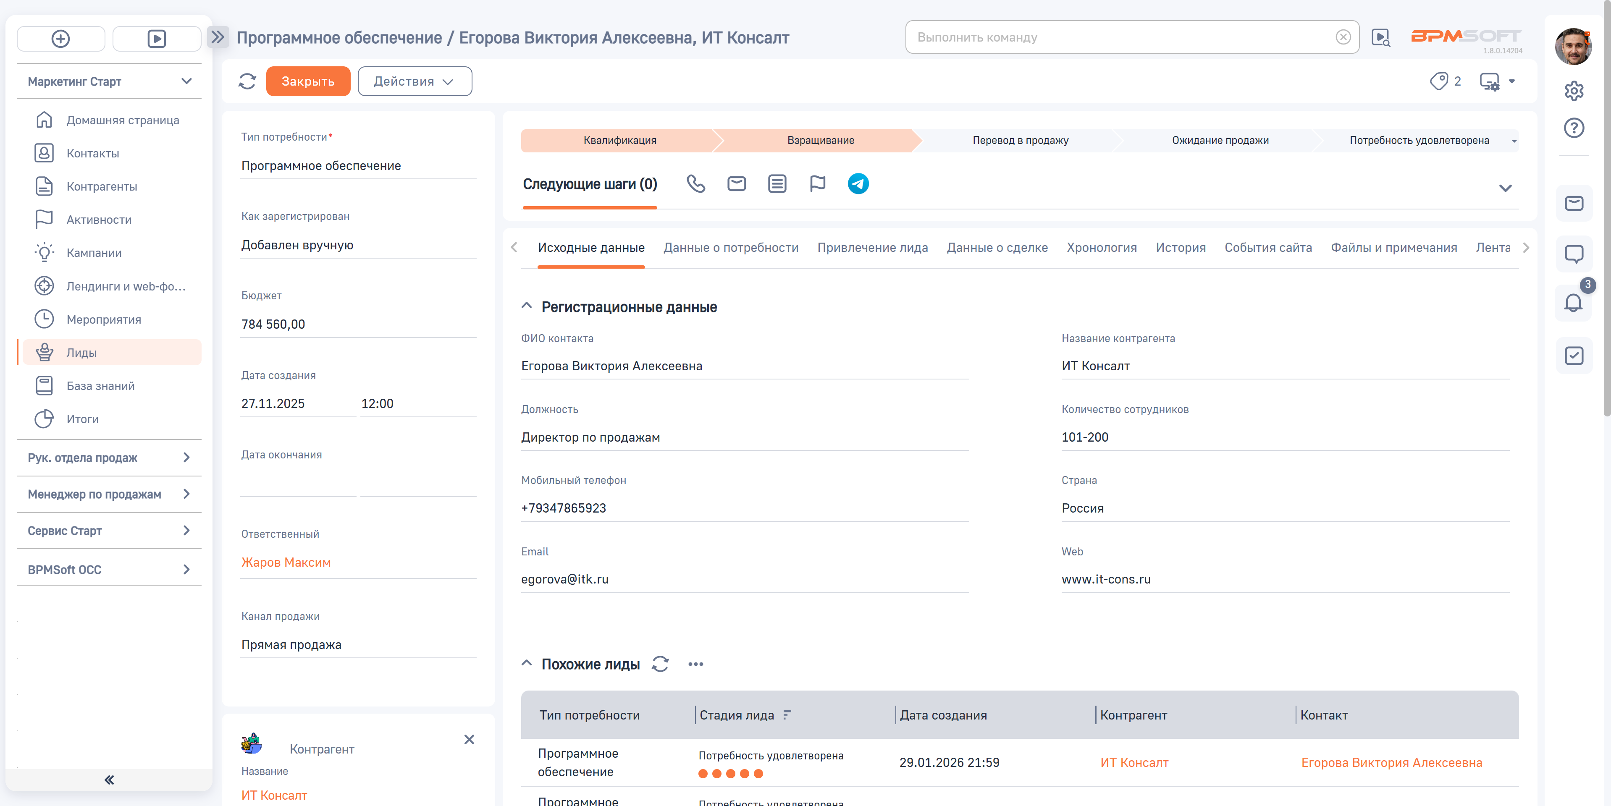Open the Telegram icon in next steps
This screenshot has height=806, width=1611.
point(858,183)
